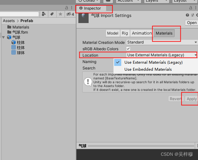
Task: Lock the Project panel padlock icon
Action: click(67, 8)
